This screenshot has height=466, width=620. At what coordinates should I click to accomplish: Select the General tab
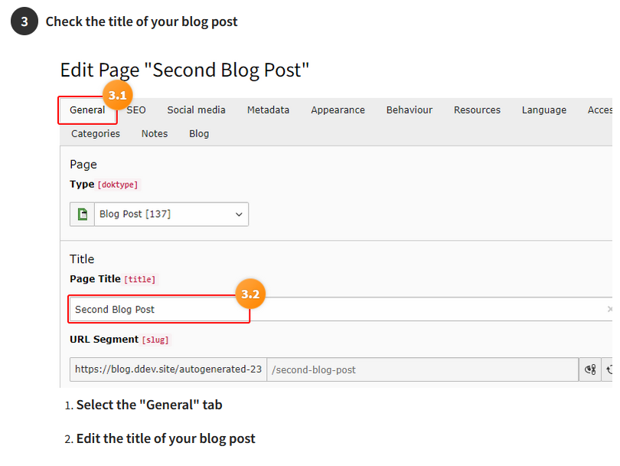pos(87,110)
